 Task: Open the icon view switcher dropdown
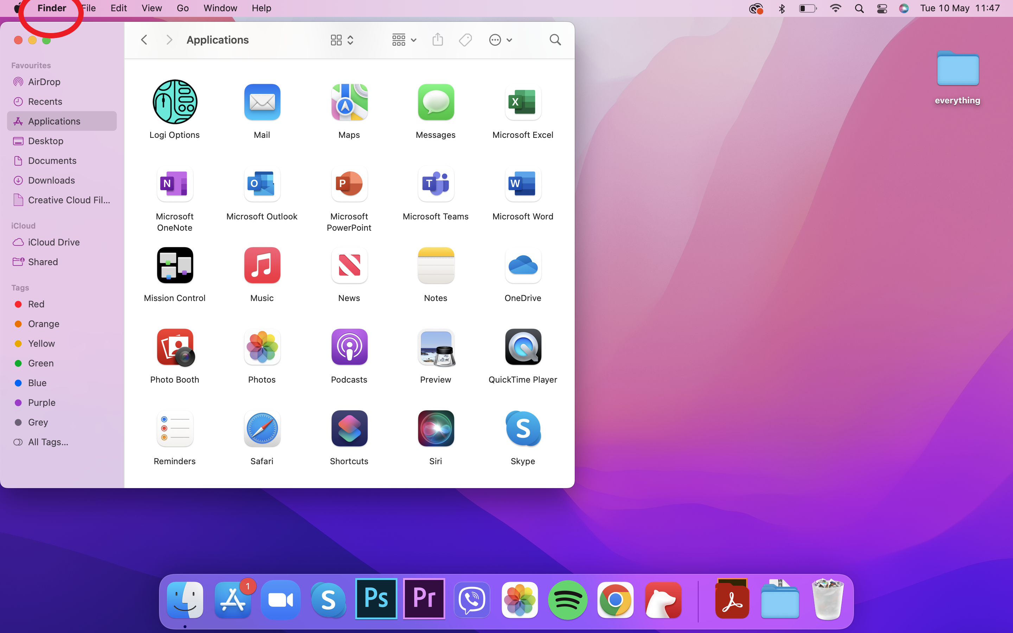tap(342, 40)
